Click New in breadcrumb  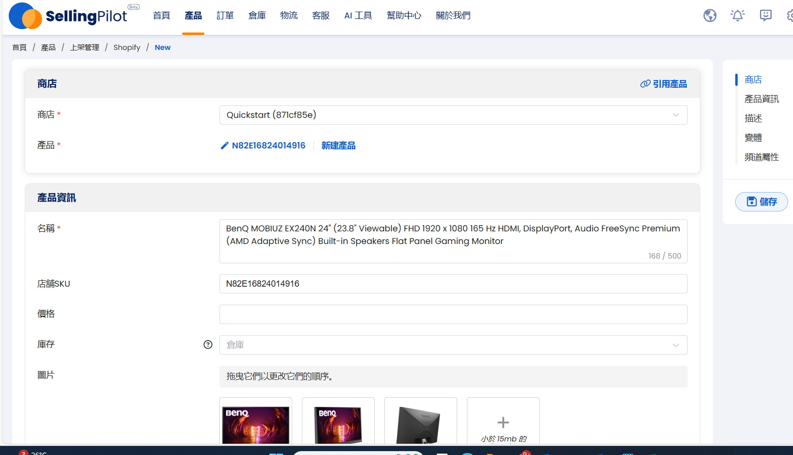[x=163, y=48]
